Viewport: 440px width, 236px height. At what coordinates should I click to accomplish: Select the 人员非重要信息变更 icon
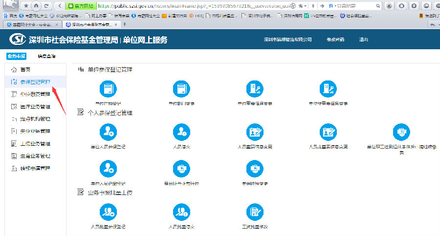pos(328,132)
